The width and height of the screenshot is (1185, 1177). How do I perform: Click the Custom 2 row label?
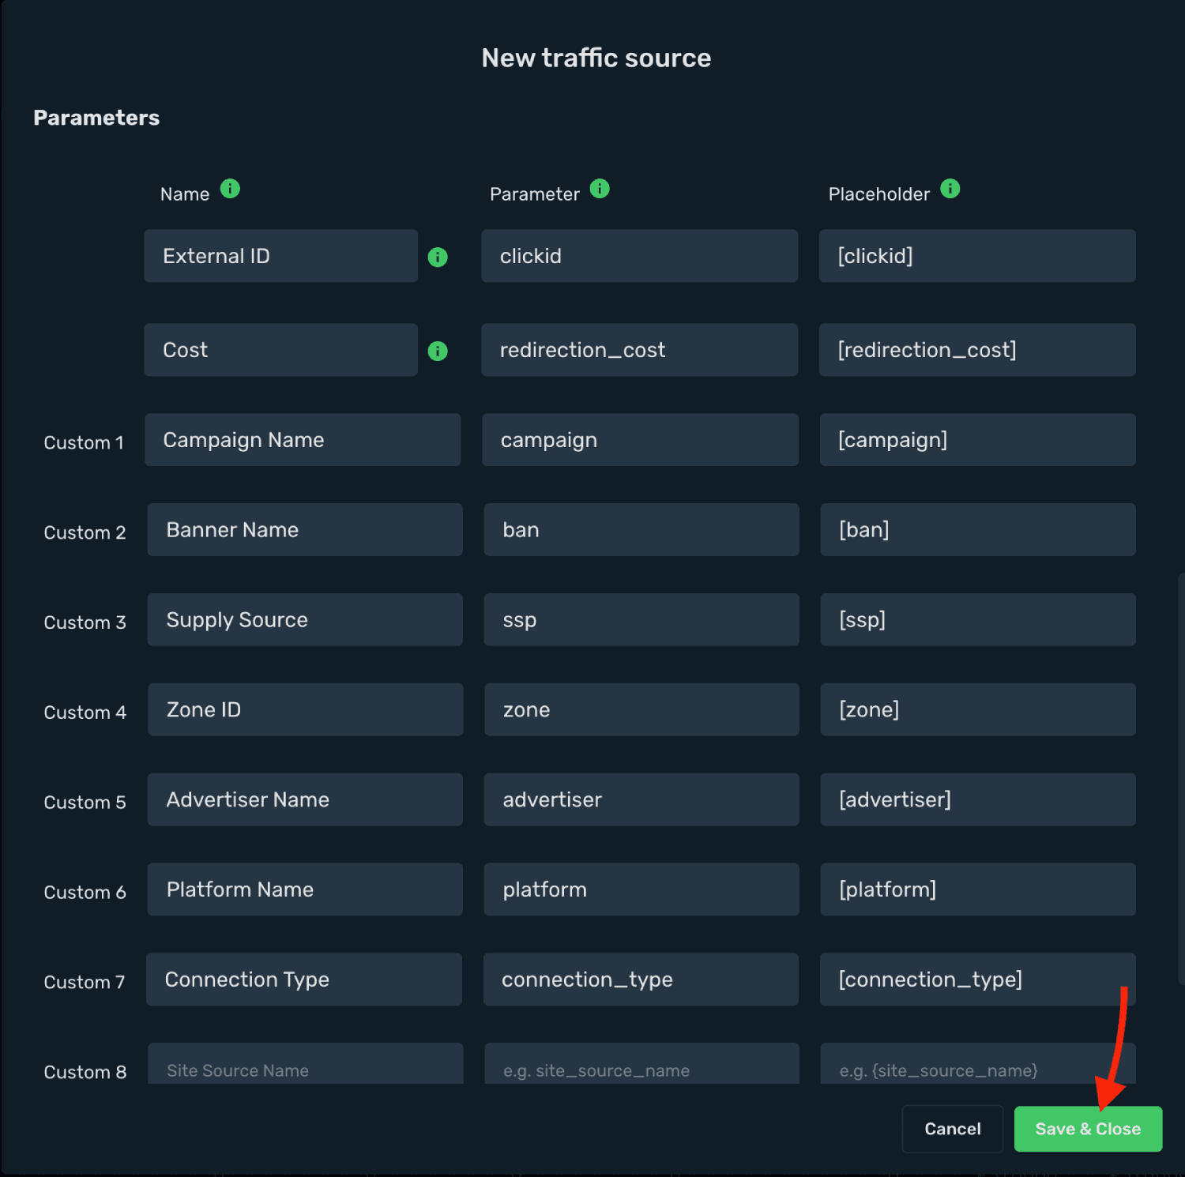(x=85, y=532)
